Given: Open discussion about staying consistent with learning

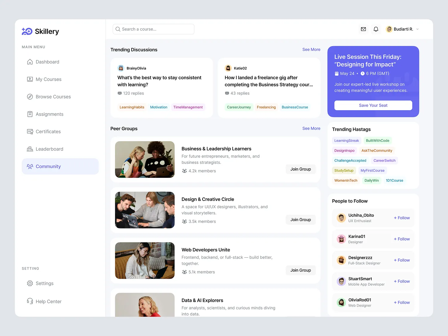Looking at the screenshot, I should pyautogui.click(x=159, y=81).
